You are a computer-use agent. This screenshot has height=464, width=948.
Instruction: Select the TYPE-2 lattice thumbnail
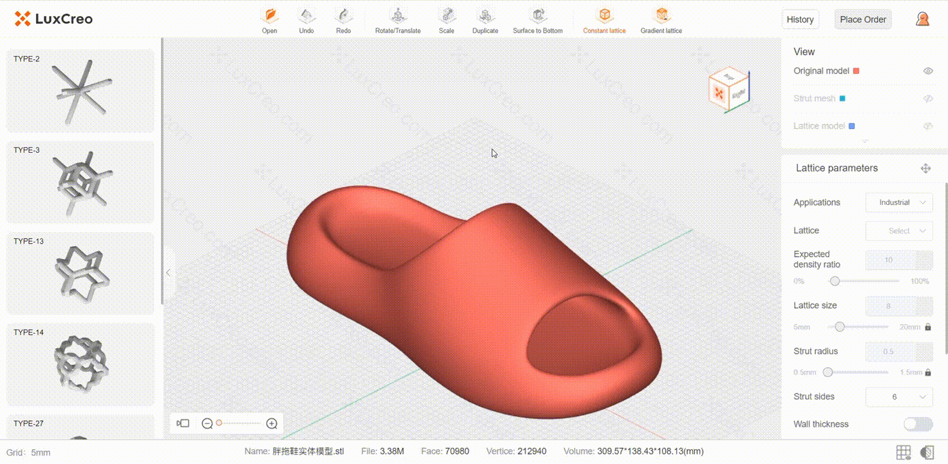[x=81, y=91]
